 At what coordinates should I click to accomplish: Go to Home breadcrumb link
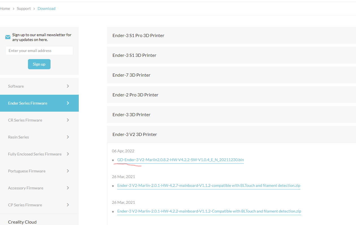point(5,8)
